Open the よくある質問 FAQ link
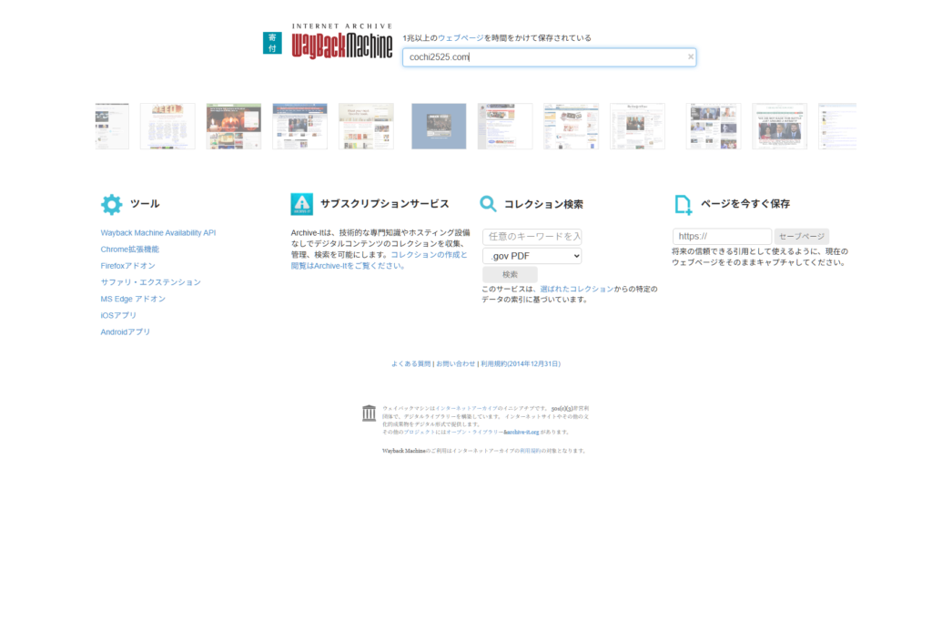932x622 pixels. coord(410,364)
